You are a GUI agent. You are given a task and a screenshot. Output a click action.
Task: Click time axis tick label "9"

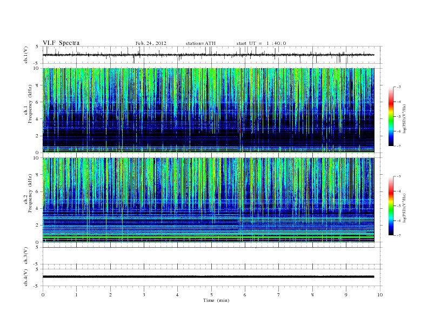(346, 295)
